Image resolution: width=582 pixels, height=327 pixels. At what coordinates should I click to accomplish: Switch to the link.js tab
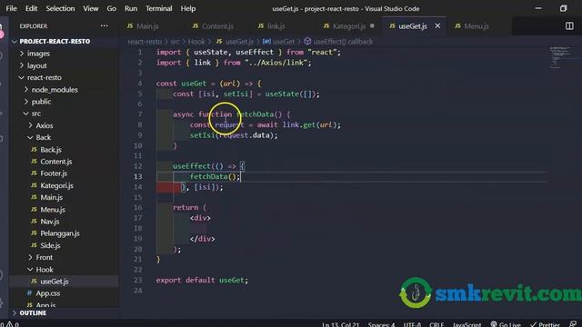point(276,26)
